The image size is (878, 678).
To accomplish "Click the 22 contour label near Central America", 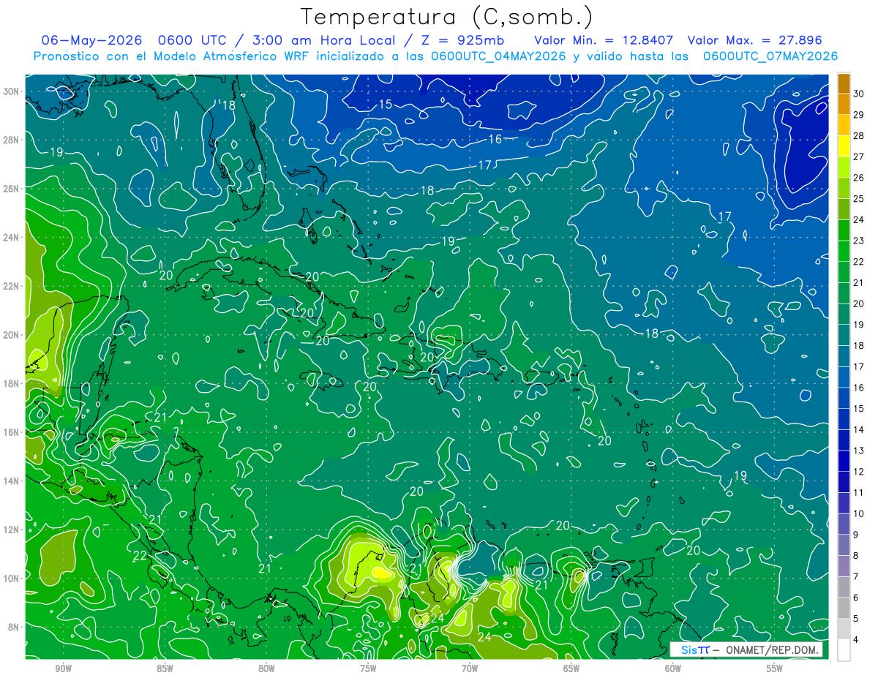I will tap(140, 556).
